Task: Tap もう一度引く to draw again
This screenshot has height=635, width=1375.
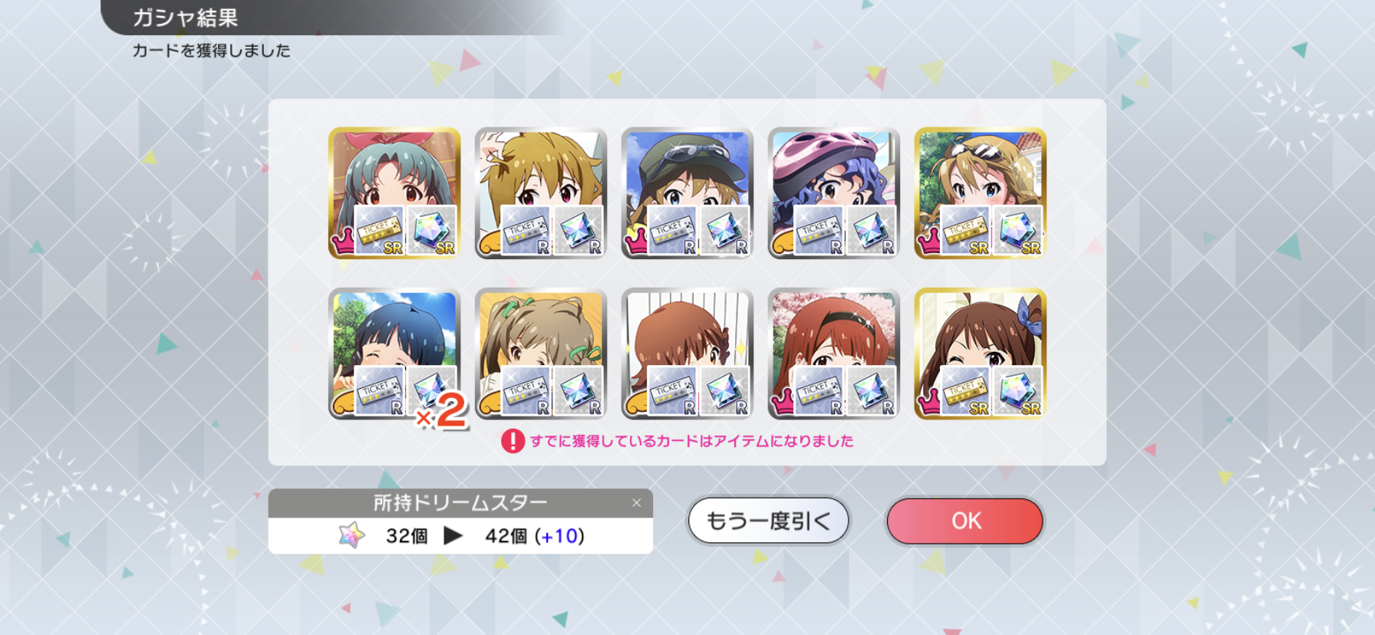Action: click(x=768, y=521)
